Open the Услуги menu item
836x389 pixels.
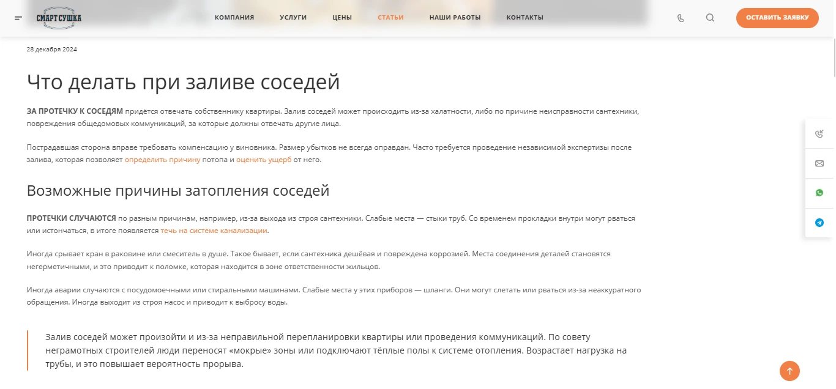293,18
